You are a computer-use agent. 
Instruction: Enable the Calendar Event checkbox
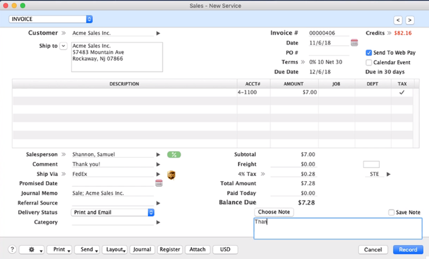368,62
